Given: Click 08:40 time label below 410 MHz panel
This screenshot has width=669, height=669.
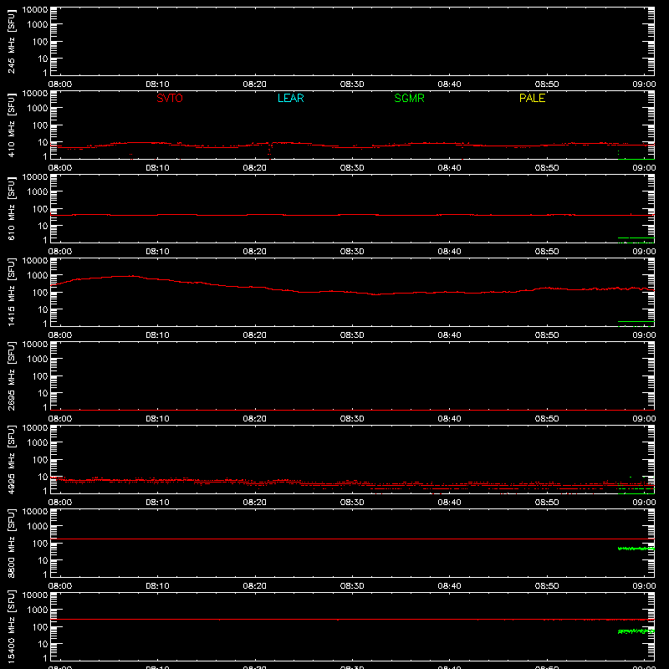Looking at the screenshot, I should click(449, 168).
